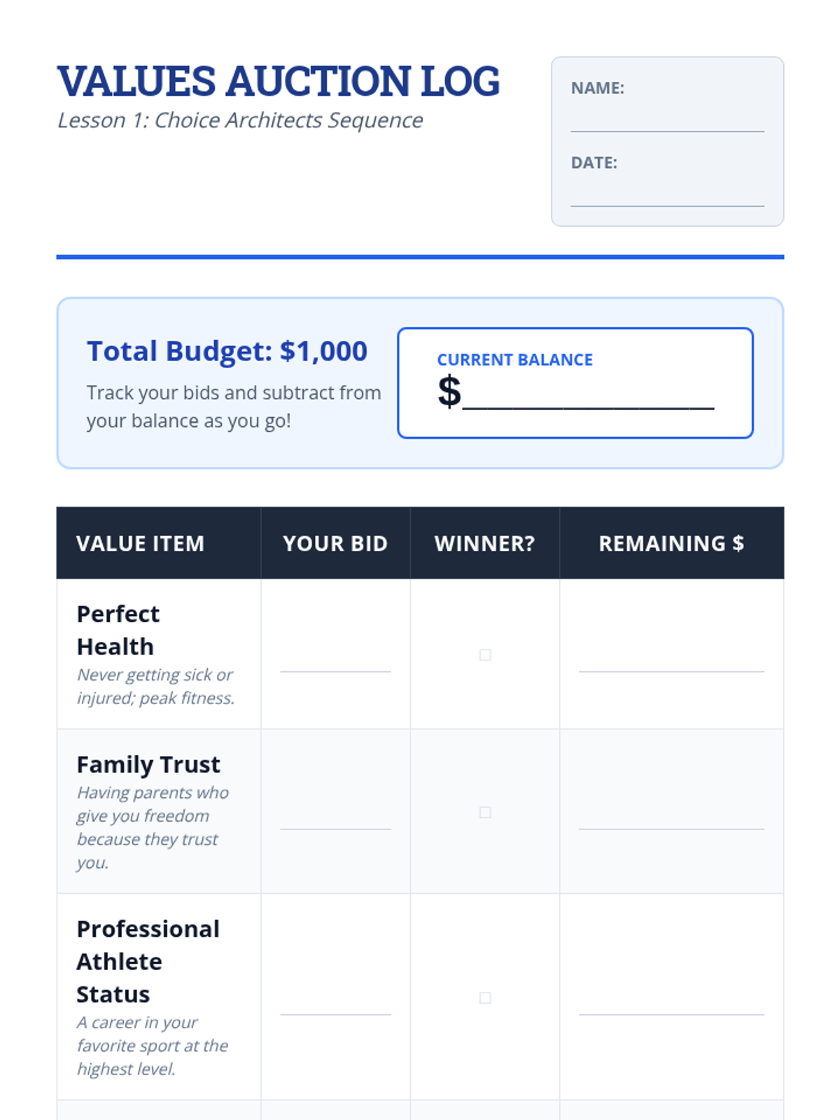Screen dimensions: 840x1120
Task: Tick Professional Athlete Status winner checkbox
Action: coord(485,997)
